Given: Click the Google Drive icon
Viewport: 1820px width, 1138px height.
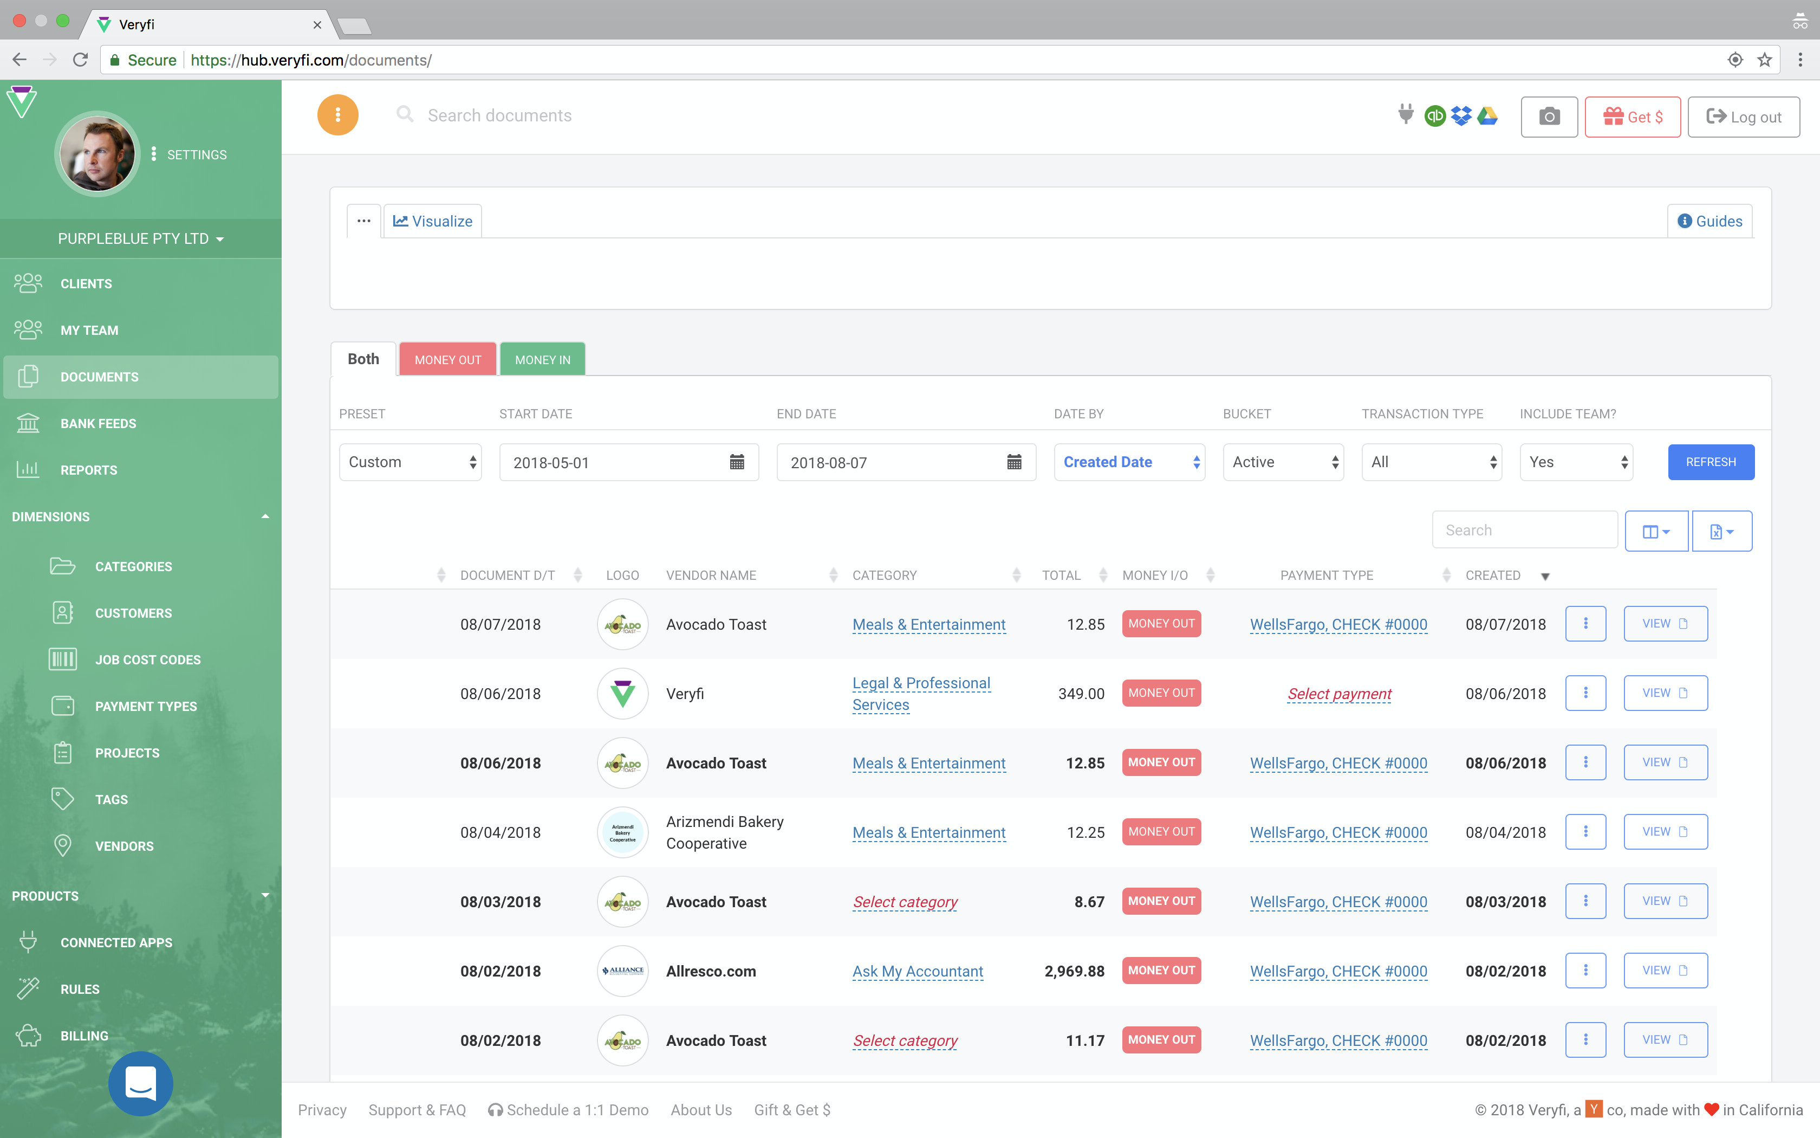Looking at the screenshot, I should (1487, 116).
